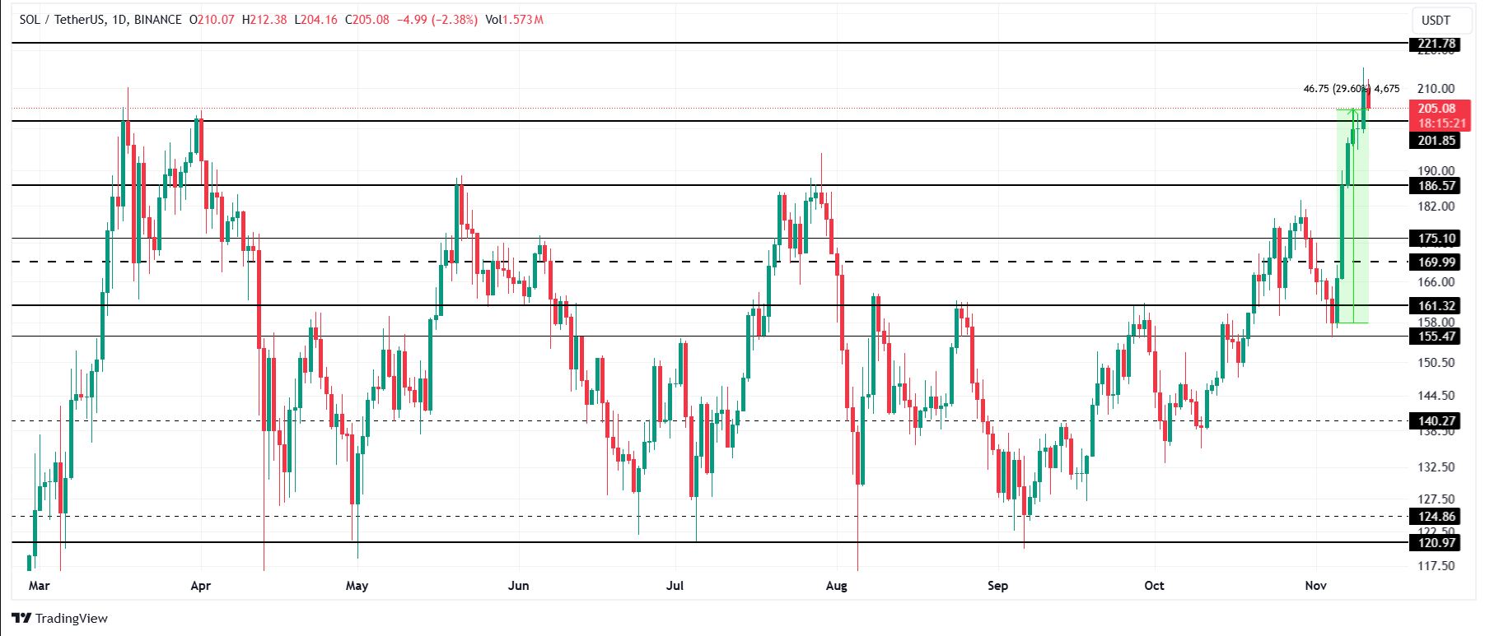Click the low value L204.16
The width and height of the screenshot is (1485, 636).
(315, 20)
